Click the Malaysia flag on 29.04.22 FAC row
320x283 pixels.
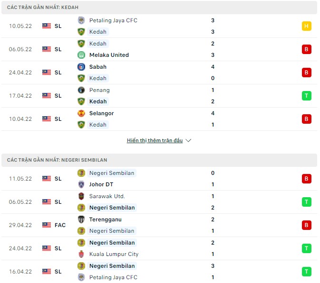pos(47,225)
